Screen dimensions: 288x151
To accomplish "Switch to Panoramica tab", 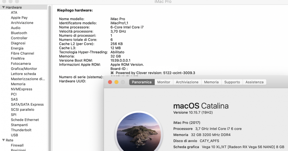I will (x=142, y=82).
